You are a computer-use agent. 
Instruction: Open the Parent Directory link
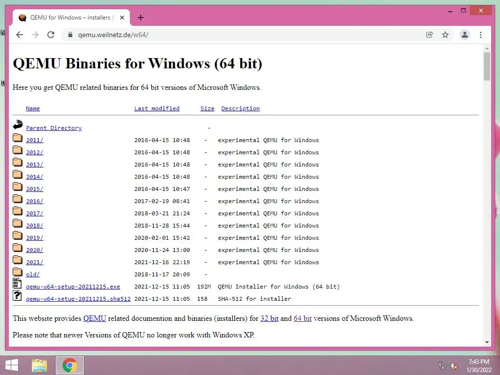[x=54, y=128]
